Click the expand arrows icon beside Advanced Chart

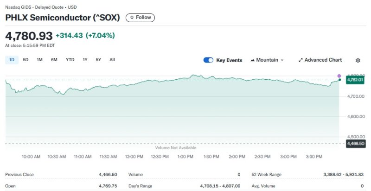(x=301, y=60)
